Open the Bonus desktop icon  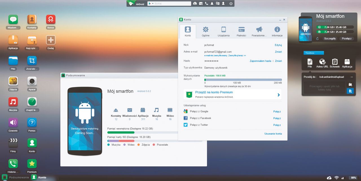(51, 19)
